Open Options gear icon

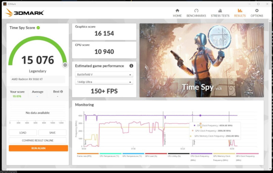click(257, 11)
